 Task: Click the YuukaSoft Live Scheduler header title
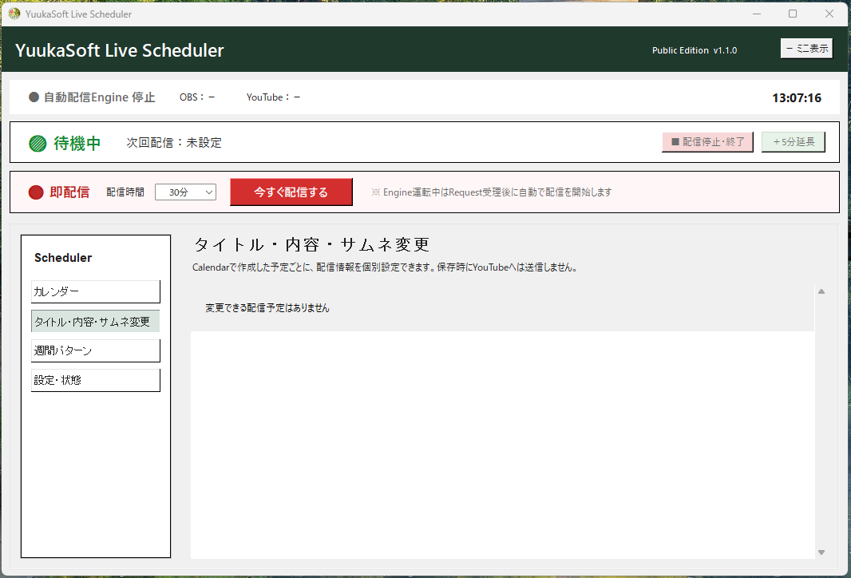coord(120,50)
